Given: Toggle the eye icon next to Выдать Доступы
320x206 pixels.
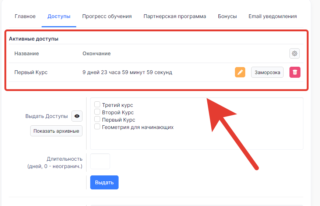Looking at the screenshot, I should point(77,116).
